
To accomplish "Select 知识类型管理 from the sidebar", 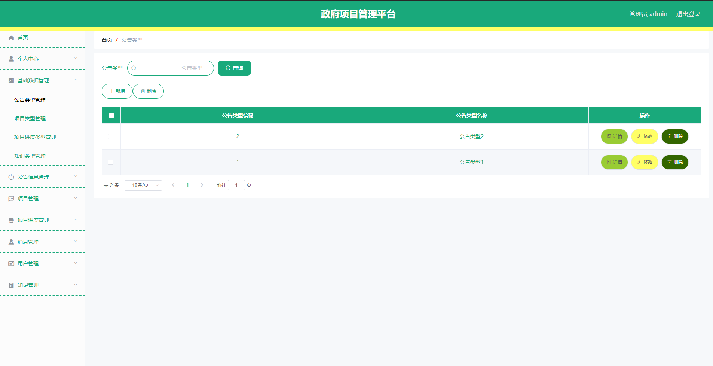I will pyautogui.click(x=30, y=156).
